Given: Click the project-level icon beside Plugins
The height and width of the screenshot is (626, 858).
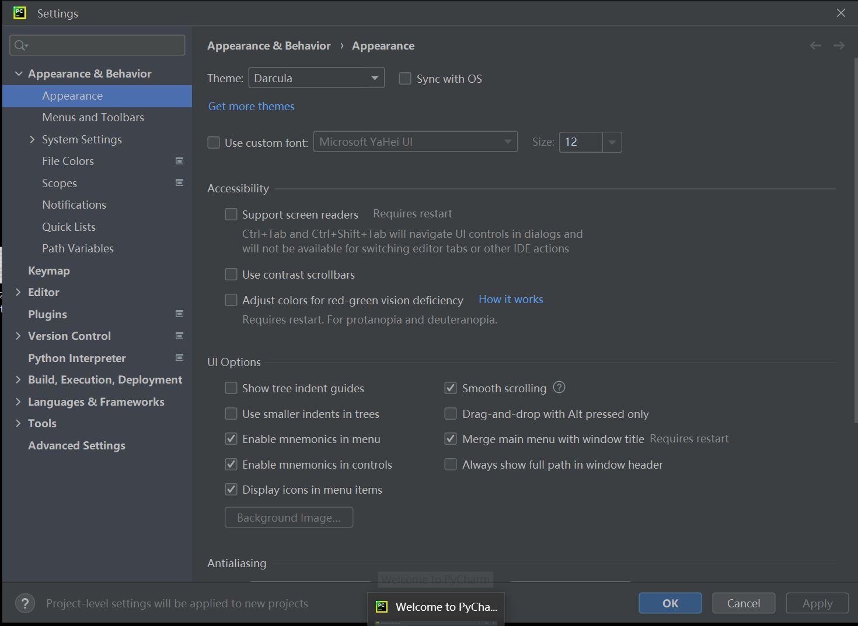Looking at the screenshot, I should (x=180, y=314).
